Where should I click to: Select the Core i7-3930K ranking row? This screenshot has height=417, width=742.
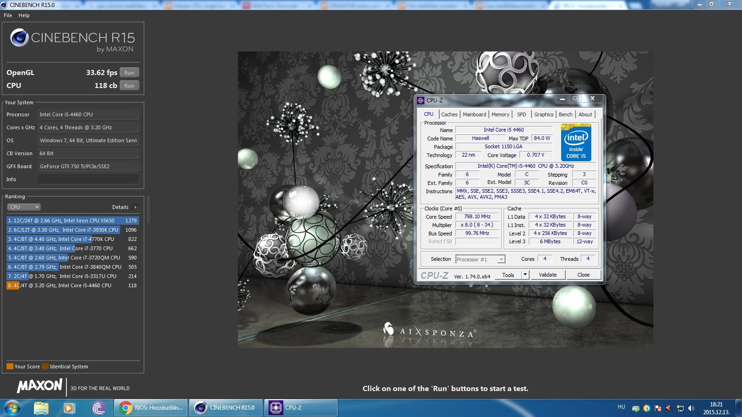pyautogui.click(x=73, y=230)
